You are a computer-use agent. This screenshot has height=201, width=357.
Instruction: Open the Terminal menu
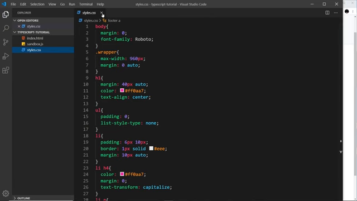tap(86, 4)
